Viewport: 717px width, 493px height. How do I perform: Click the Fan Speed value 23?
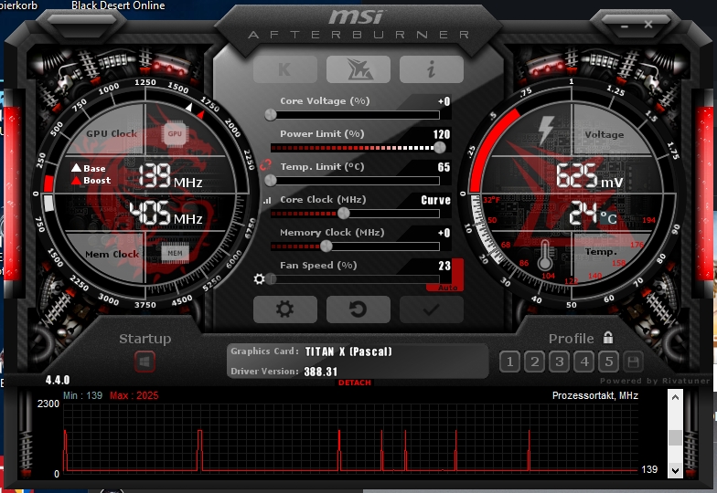coord(444,266)
